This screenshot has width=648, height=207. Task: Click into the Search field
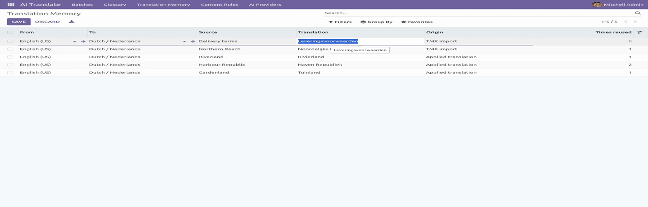coord(479,13)
